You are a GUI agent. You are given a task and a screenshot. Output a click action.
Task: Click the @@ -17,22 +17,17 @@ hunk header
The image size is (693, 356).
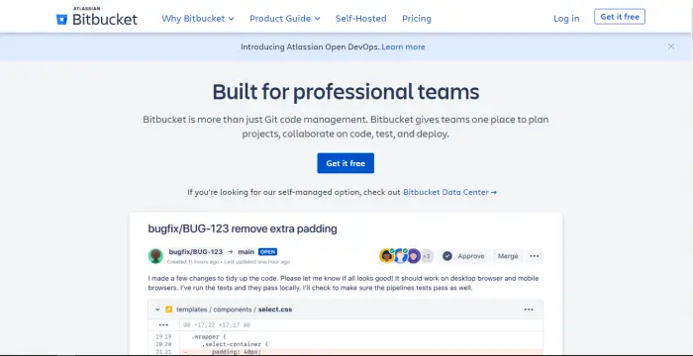(217, 325)
